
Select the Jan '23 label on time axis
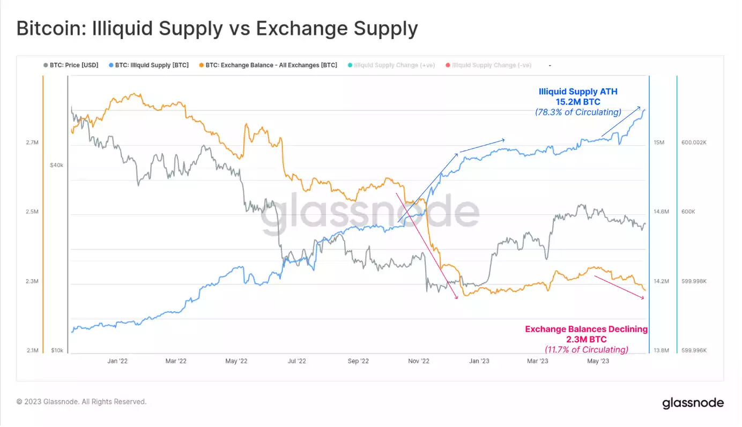479,361
